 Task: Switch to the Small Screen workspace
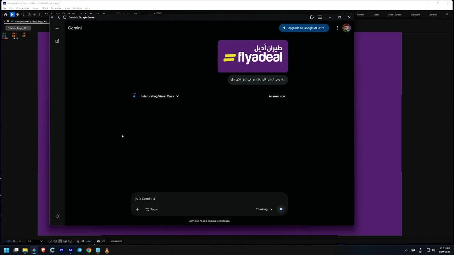(395, 15)
